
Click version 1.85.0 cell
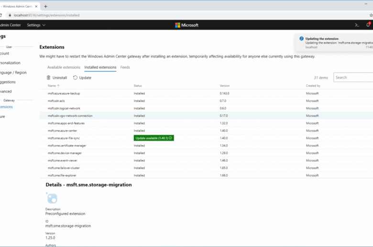224,168
